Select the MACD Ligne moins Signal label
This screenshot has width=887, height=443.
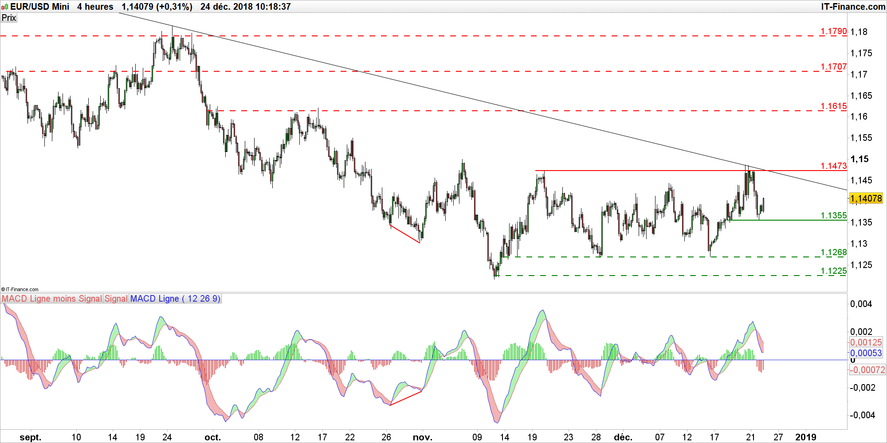click(52, 299)
